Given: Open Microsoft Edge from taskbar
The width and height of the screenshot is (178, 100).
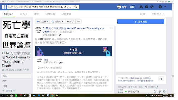Looking at the screenshot, I should click(x=39, y=96).
